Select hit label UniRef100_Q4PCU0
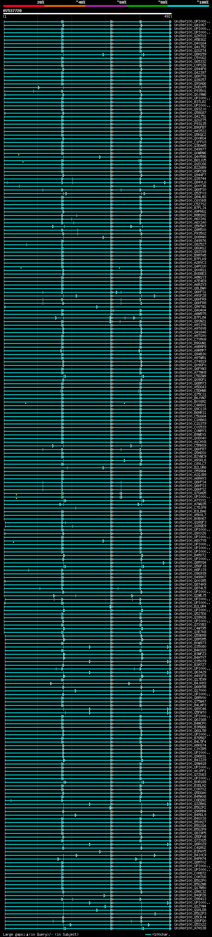This screenshot has height=937, width=212. click(x=190, y=266)
